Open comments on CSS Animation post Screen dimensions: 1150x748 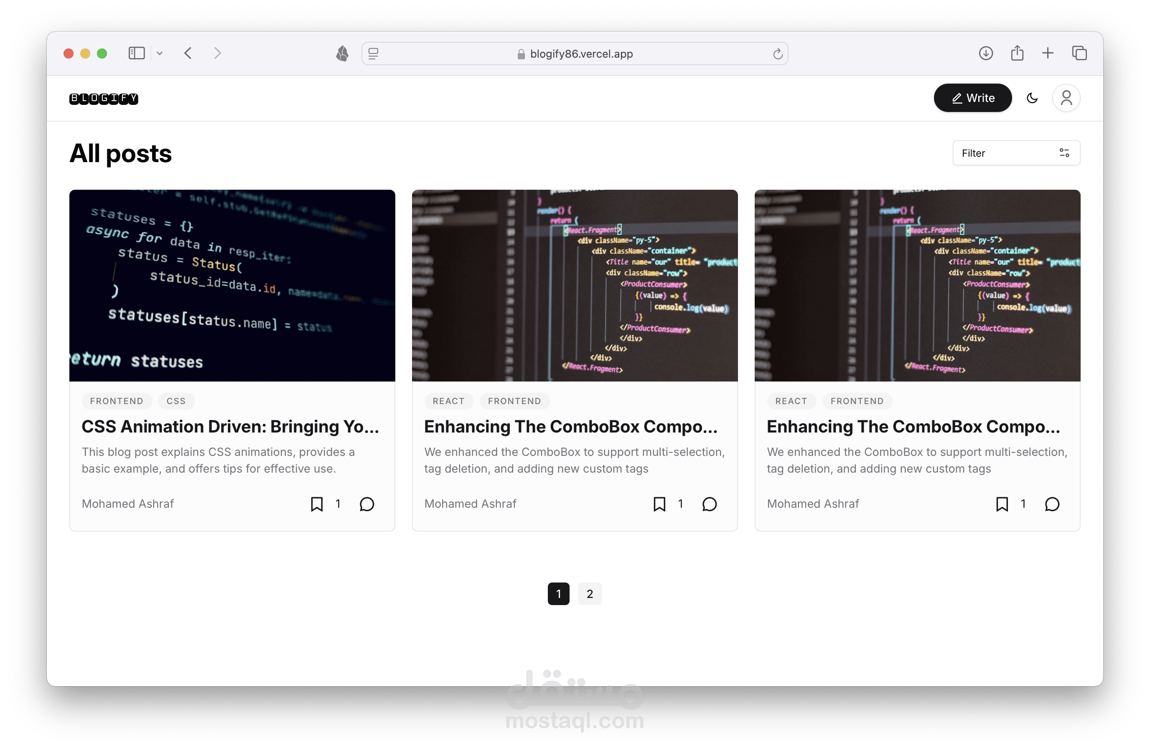pos(367,504)
